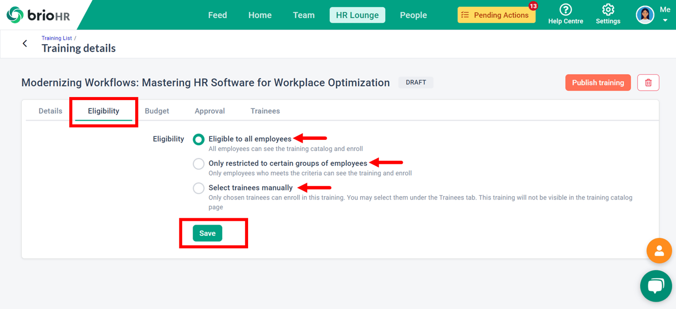Click the Training details heading
Screen dimensions: 676x309
coord(79,48)
